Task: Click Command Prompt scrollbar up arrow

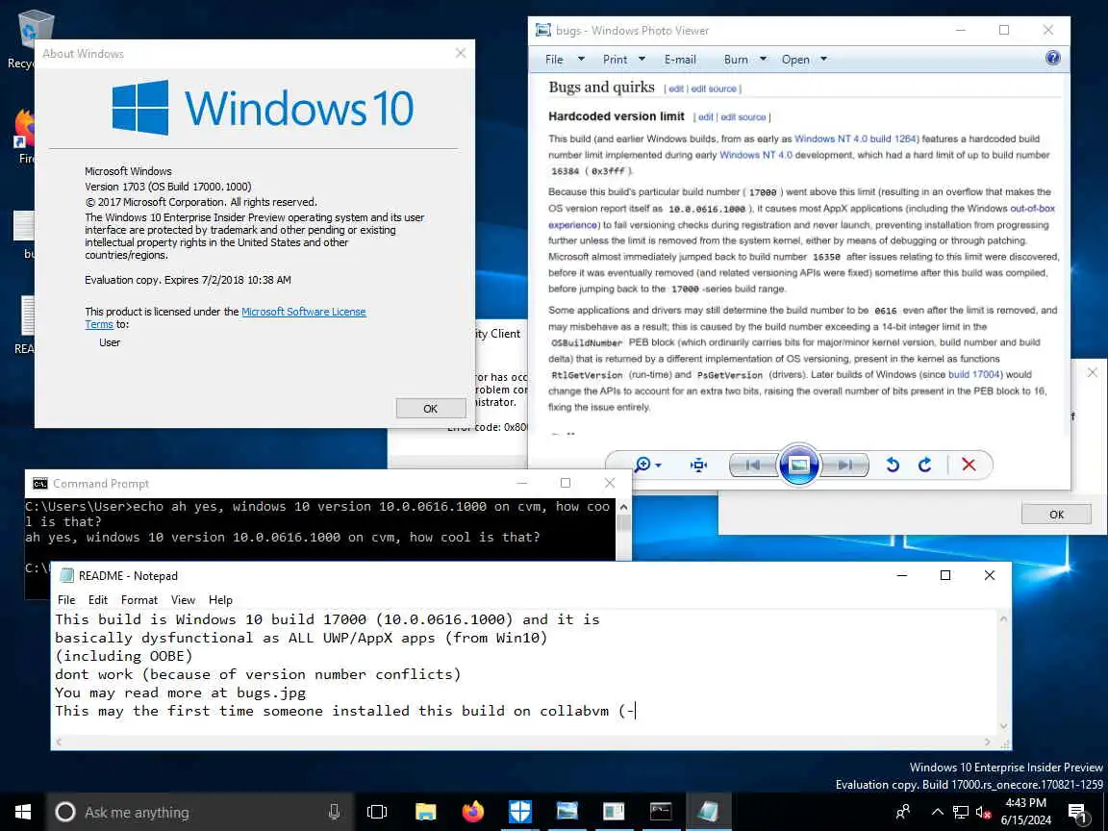Action: [623, 507]
